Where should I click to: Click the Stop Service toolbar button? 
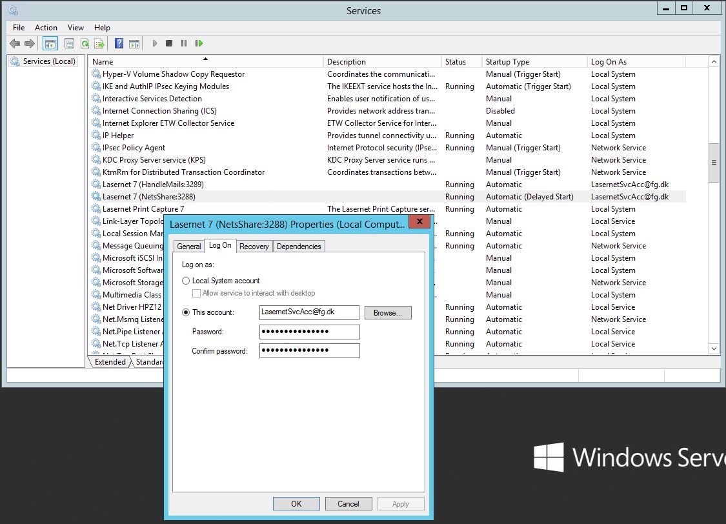click(x=169, y=44)
